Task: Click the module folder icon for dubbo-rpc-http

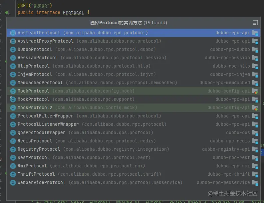Action: click(255, 66)
